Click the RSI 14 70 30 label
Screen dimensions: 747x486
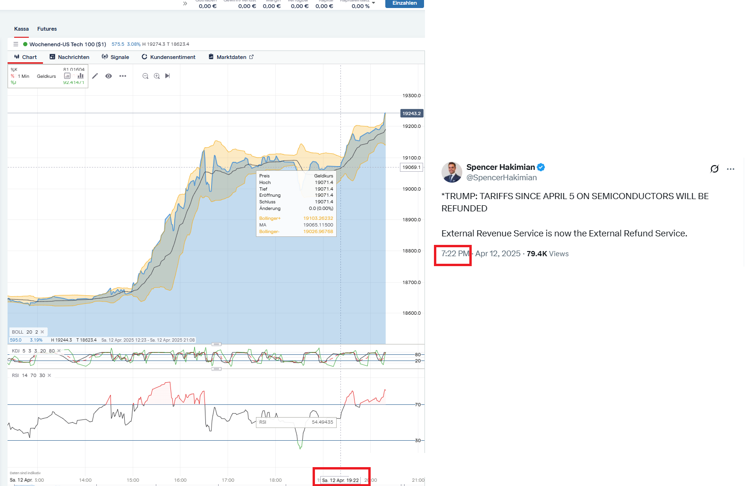click(28, 376)
